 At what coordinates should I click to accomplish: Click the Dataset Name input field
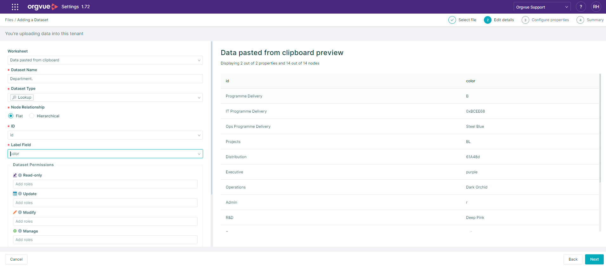[x=105, y=79]
